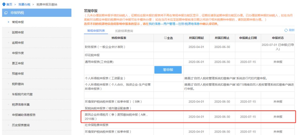The width and height of the screenshot is (297, 135).
Task: Click the 常规申报 page heading
Action: click(x=90, y=11)
